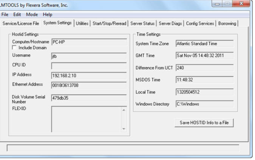Click Save HOSTID Info to a File
This screenshot has width=255, height=160.
pyautogui.click(x=204, y=123)
